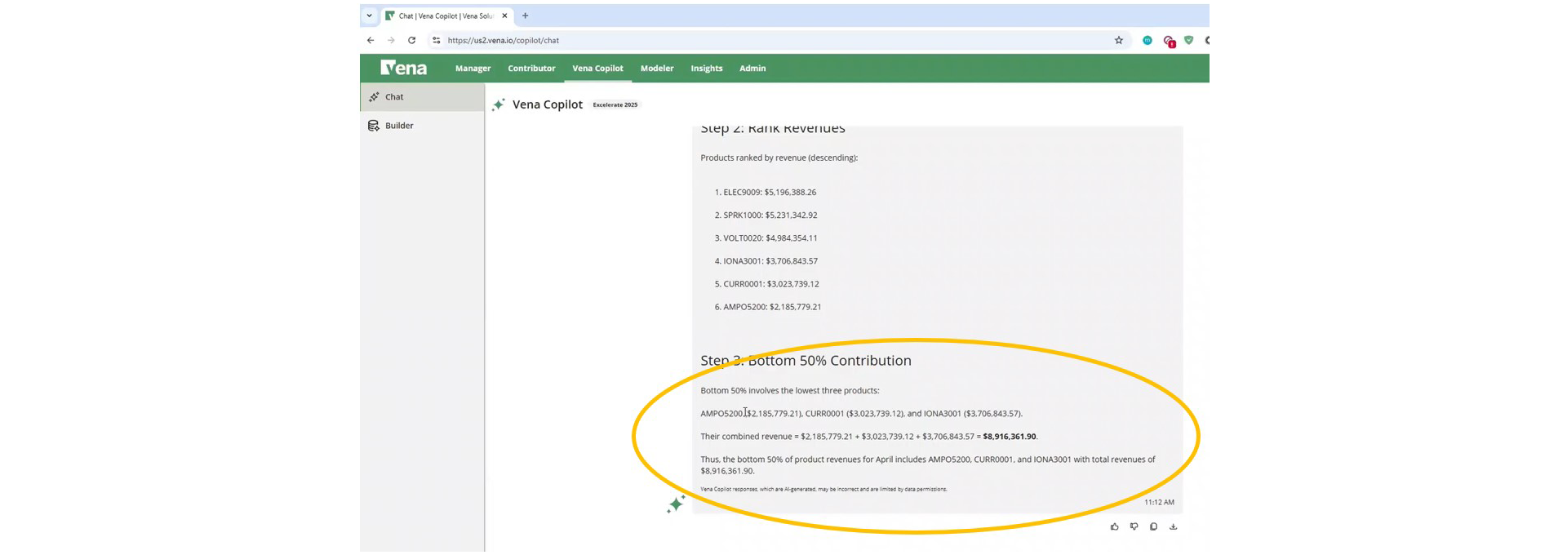Image resolution: width=1567 pixels, height=555 pixels.
Task: Select the AMPO5200: $2,185,779.21 list row
Action: [x=768, y=307]
